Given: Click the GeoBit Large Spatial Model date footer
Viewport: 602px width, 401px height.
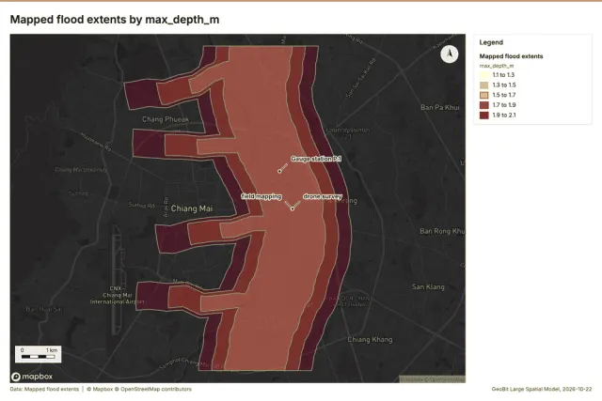Looking at the screenshot, I should (x=542, y=389).
